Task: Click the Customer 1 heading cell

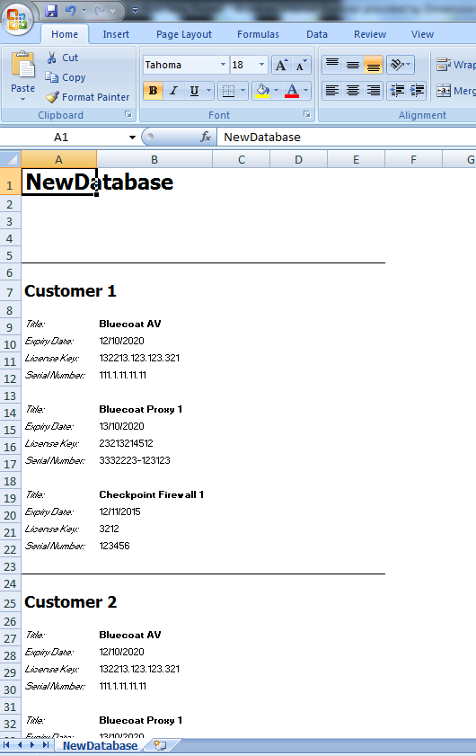Action: 70,291
